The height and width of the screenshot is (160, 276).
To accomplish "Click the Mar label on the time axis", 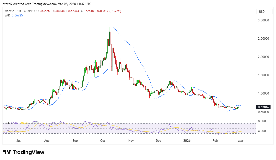I will pos(241,141).
